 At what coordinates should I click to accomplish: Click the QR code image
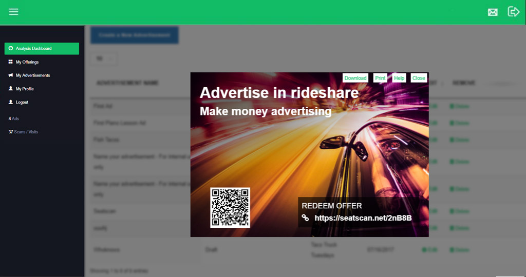(230, 208)
